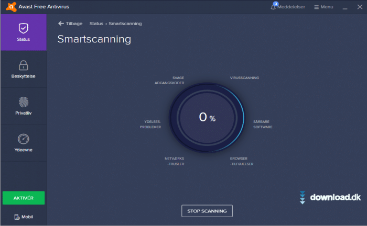Open the Mobil device option
The image size is (367, 226).
pos(23,217)
